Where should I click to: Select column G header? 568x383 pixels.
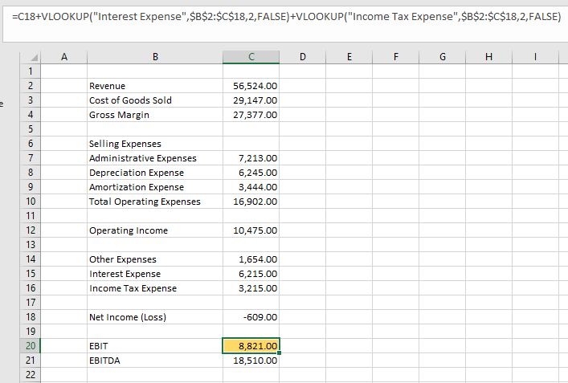coord(443,57)
